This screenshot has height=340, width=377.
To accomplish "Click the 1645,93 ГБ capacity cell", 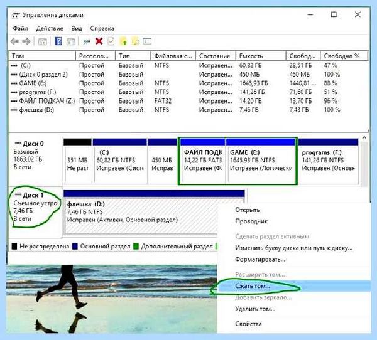I will pos(254,83).
